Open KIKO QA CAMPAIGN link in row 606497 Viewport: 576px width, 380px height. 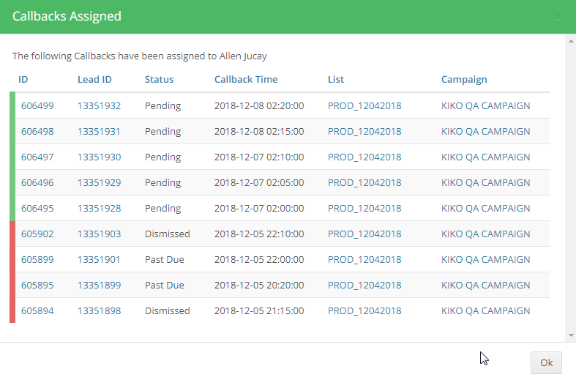(x=486, y=157)
